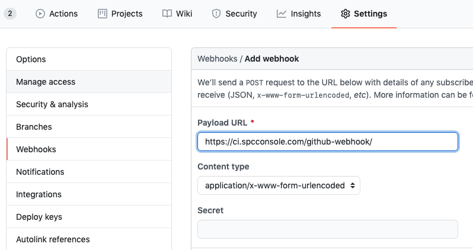Focus the Secret input field
473x250 pixels.
(327, 229)
